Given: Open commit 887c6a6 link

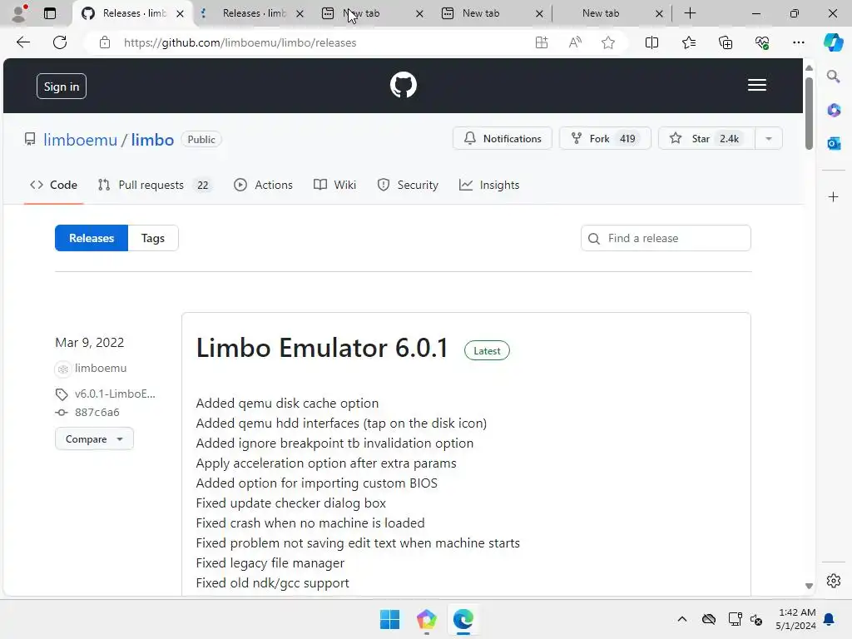Looking at the screenshot, I should point(97,413).
